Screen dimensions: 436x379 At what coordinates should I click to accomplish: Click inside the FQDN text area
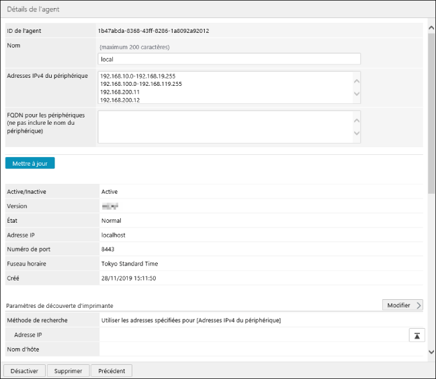click(225, 127)
